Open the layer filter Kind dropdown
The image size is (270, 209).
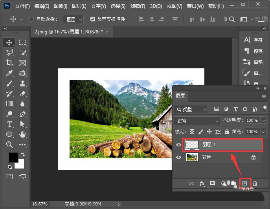click(191, 109)
